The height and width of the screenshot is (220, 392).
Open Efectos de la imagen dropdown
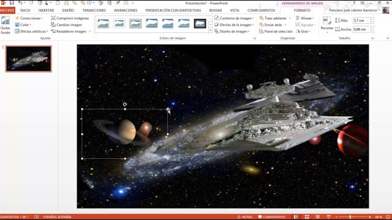[234, 24]
